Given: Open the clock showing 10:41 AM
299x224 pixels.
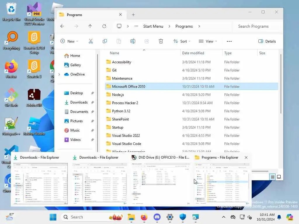Looking at the screenshot, I should (265, 217).
